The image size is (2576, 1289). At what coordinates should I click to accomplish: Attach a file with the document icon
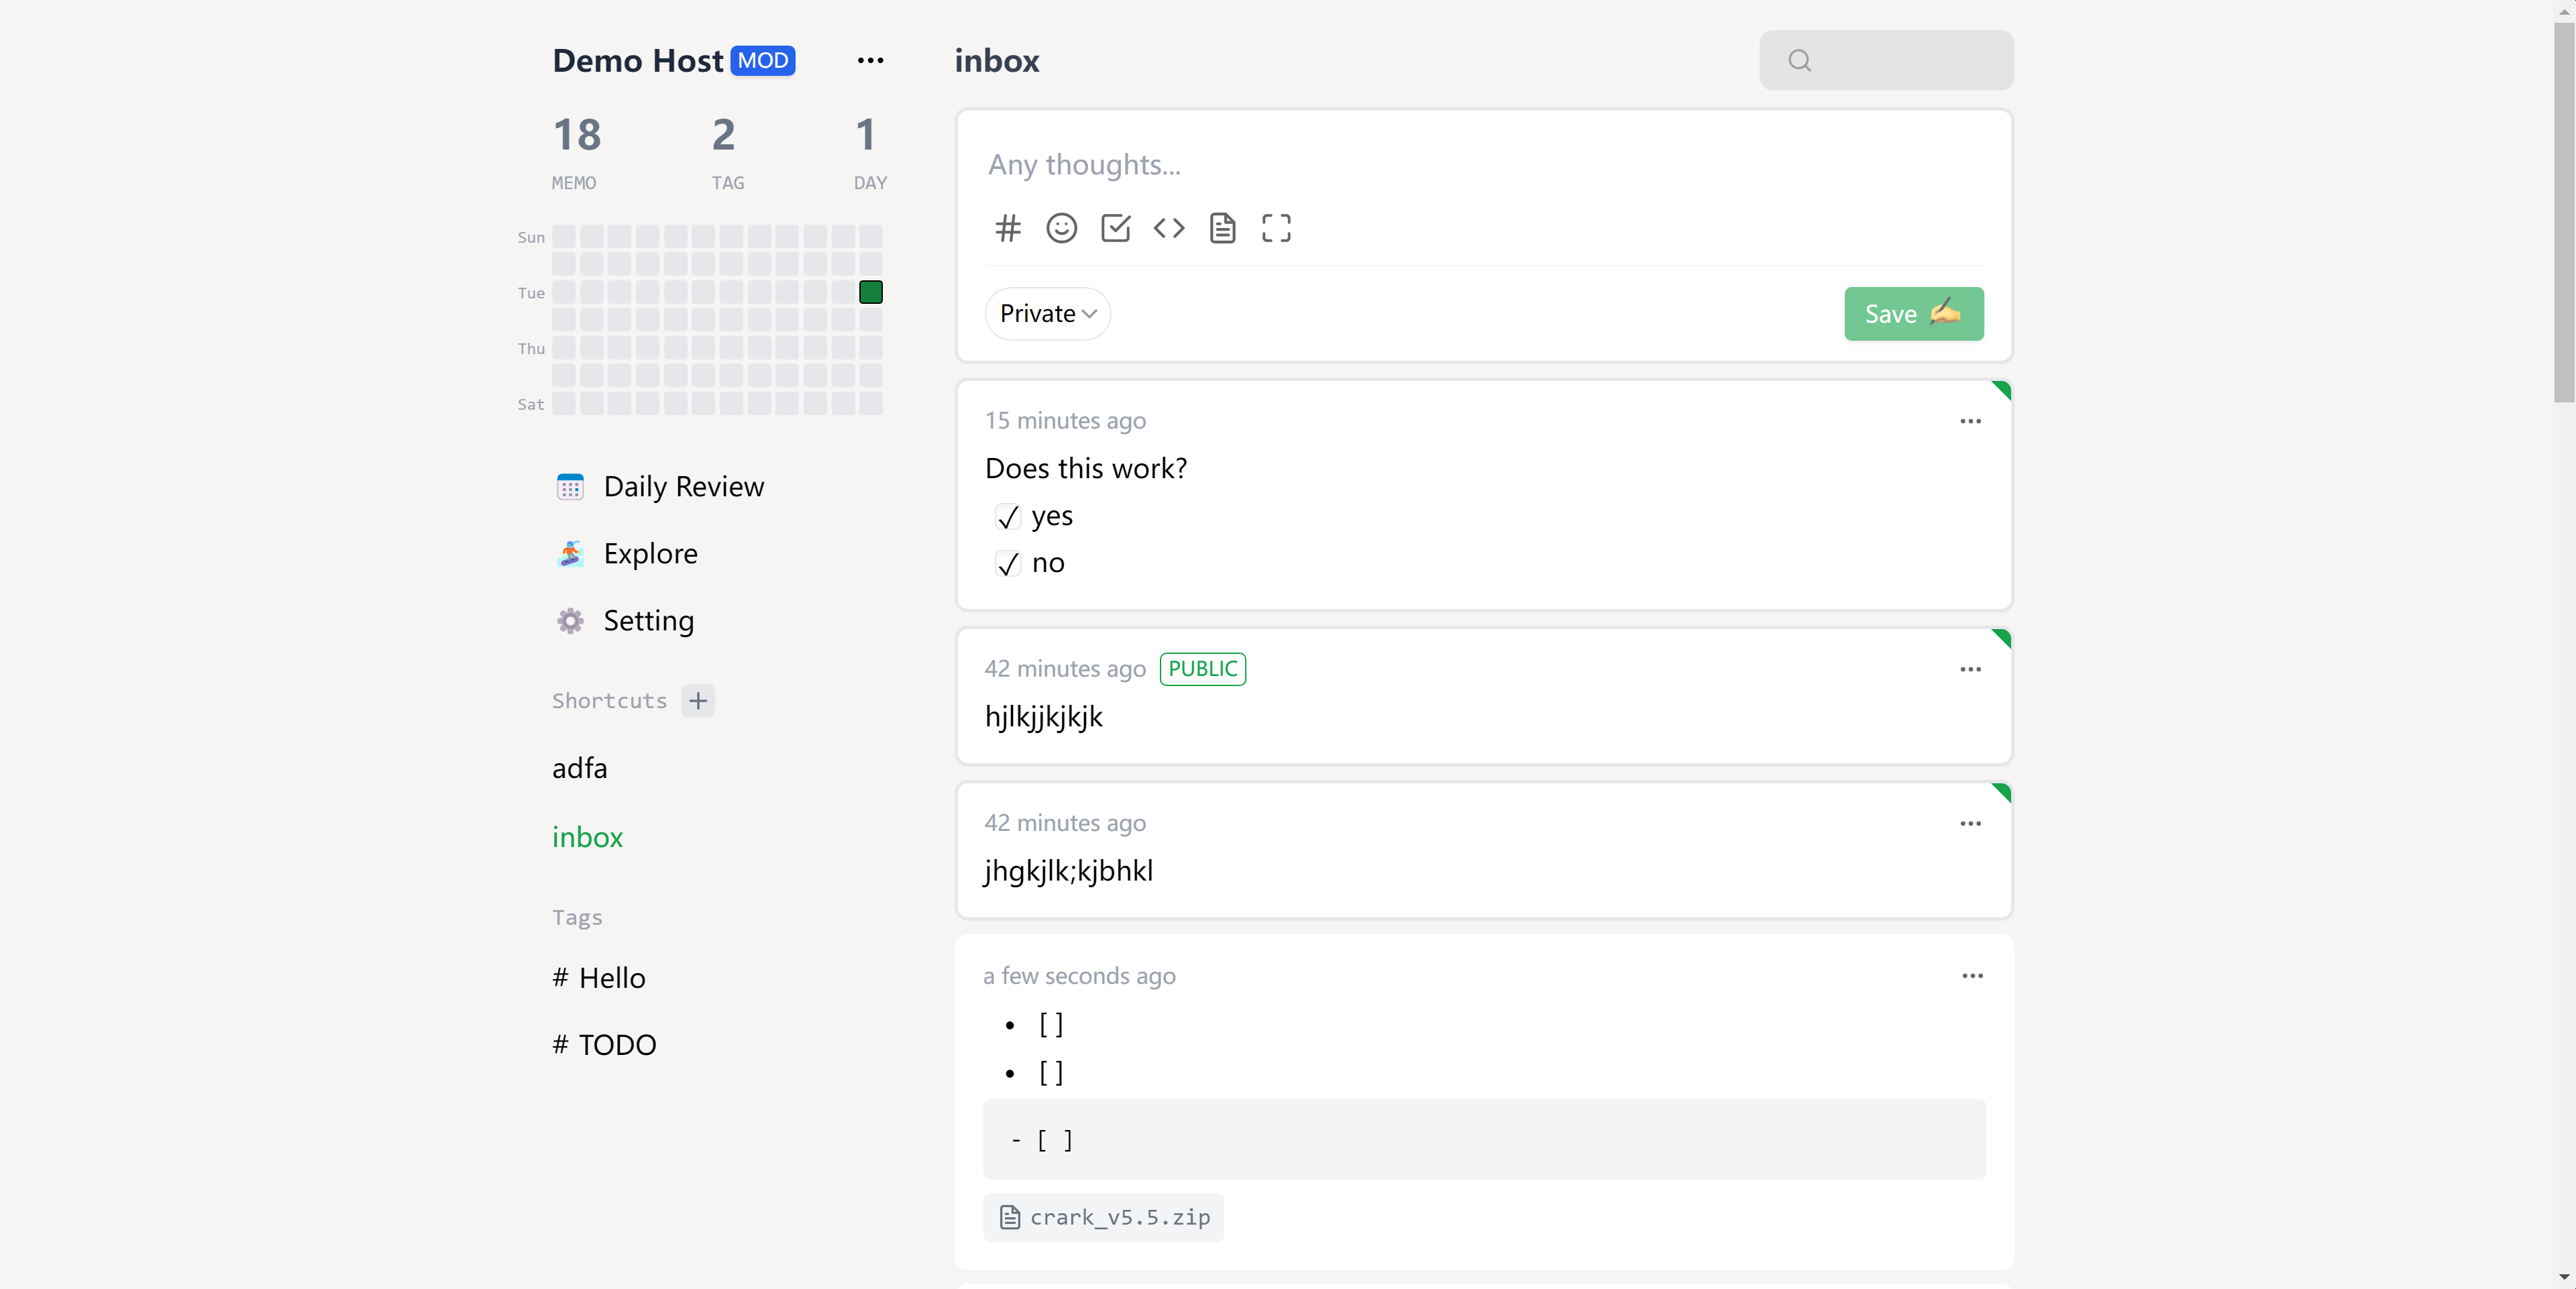pos(1222,228)
